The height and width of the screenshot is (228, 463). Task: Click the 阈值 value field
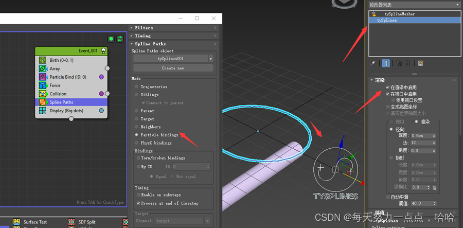point(421,203)
